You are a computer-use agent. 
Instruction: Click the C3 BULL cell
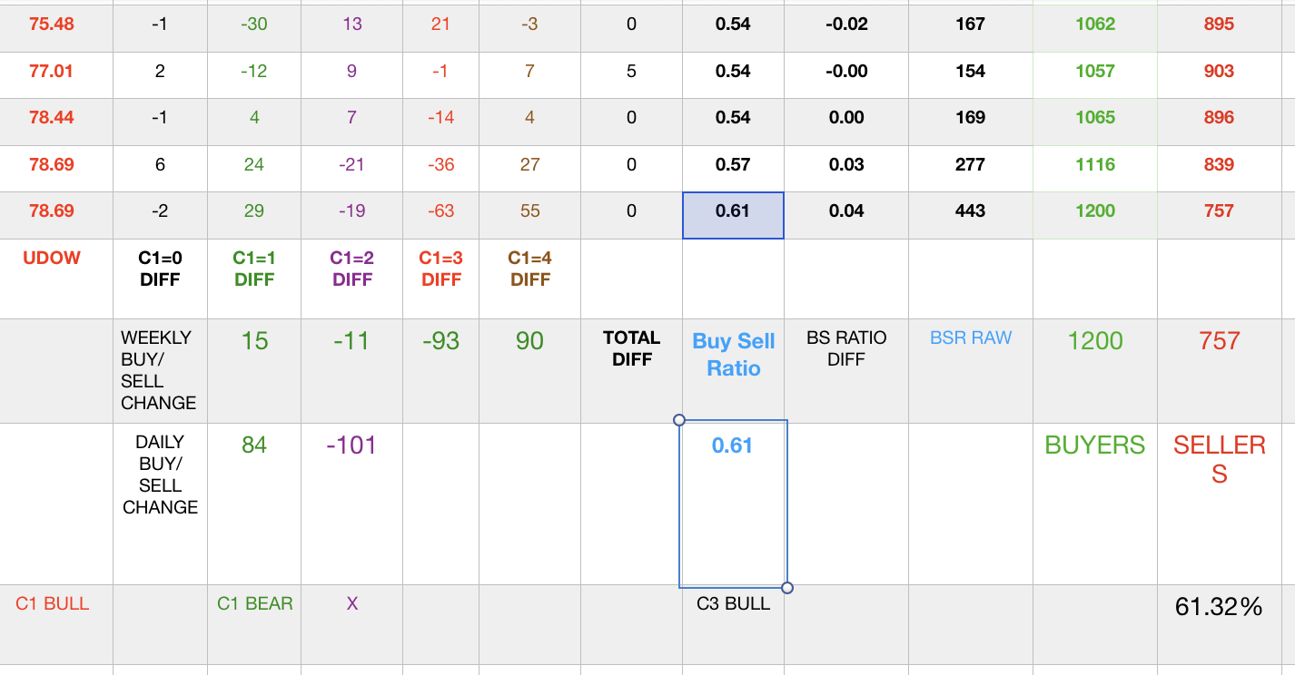coord(733,604)
